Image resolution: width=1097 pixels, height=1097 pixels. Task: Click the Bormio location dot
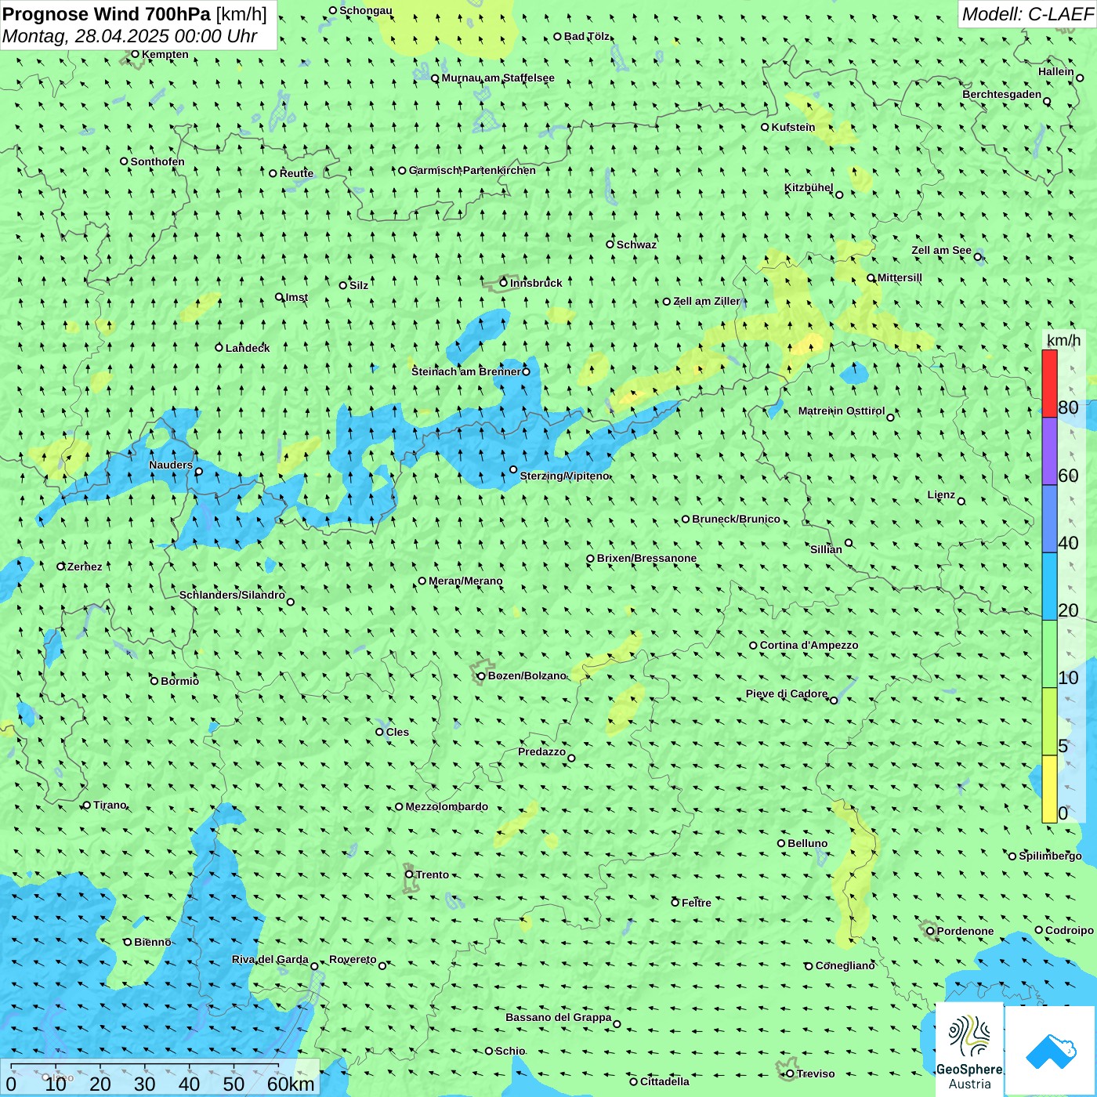[154, 681]
